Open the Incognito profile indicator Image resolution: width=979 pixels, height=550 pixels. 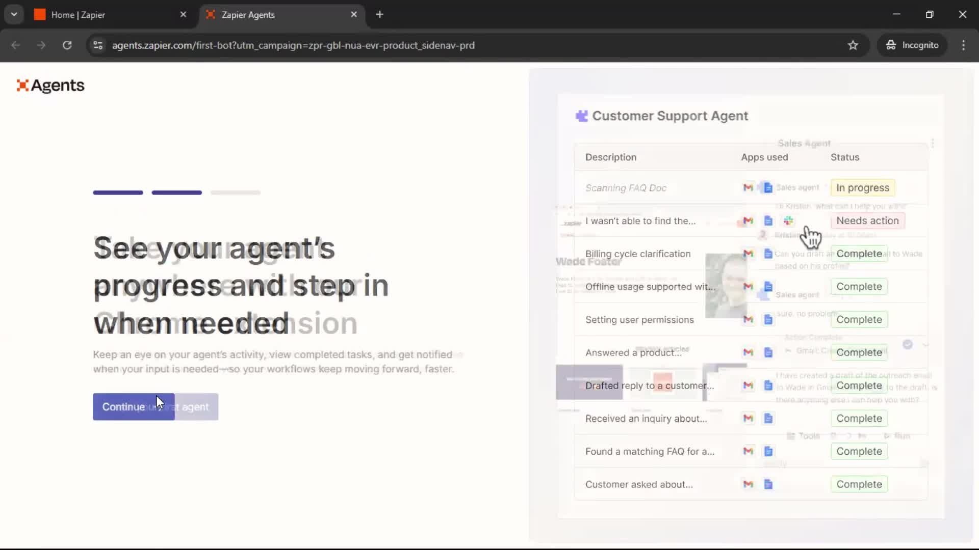pyautogui.click(x=912, y=45)
